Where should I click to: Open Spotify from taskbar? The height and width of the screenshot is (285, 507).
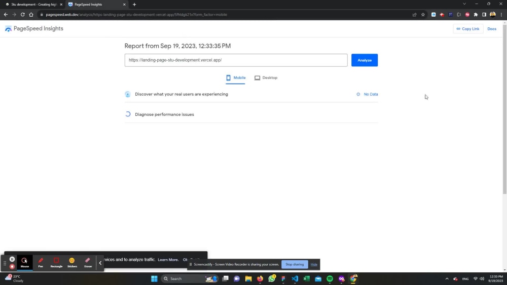[330, 278]
